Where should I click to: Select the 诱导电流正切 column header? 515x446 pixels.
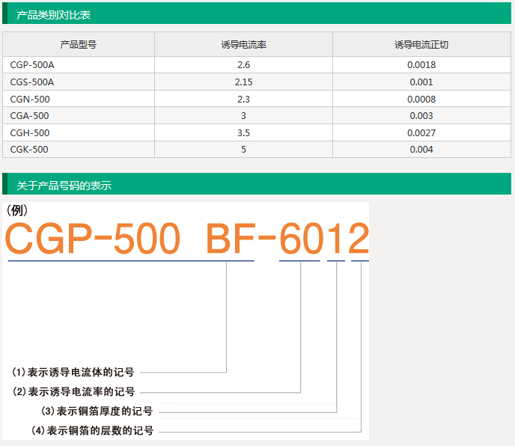[421, 45]
